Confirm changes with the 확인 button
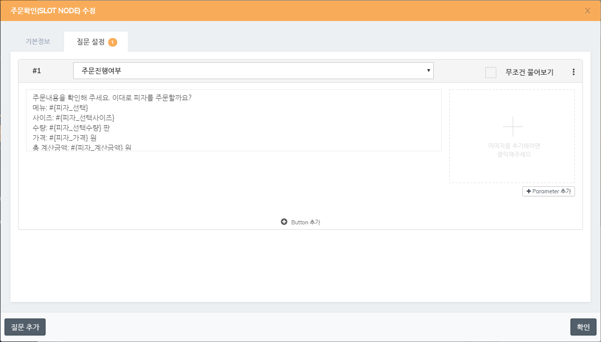Screen dimensions: 601x342 (583, 327)
